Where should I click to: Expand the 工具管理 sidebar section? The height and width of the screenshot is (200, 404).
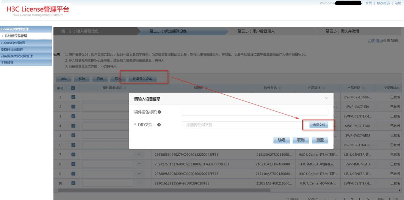point(26,62)
